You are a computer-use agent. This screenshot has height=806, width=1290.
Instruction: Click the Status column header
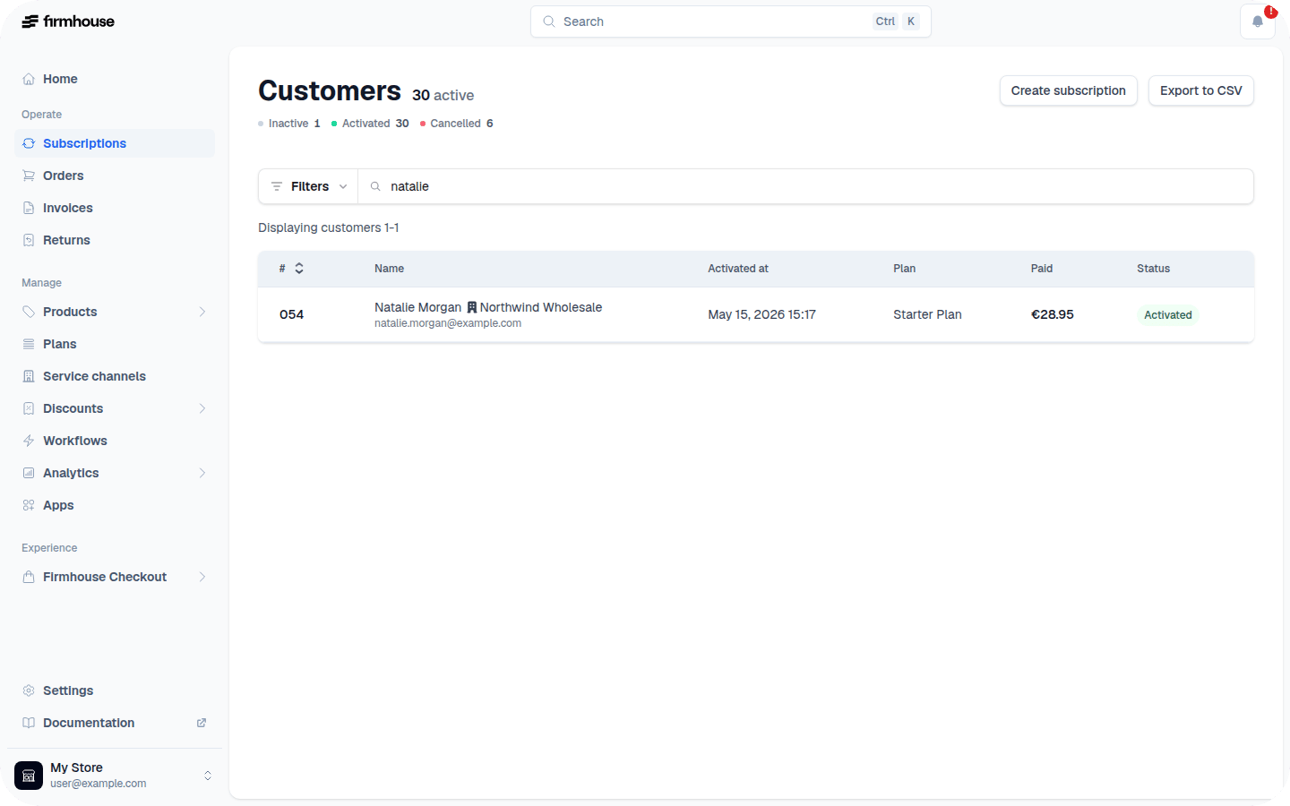tap(1154, 269)
